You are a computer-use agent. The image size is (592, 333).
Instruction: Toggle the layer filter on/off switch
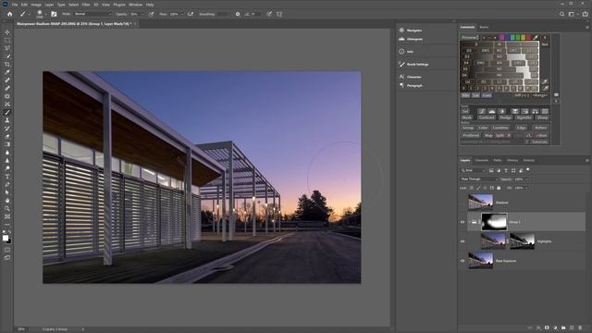(x=528, y=170)
